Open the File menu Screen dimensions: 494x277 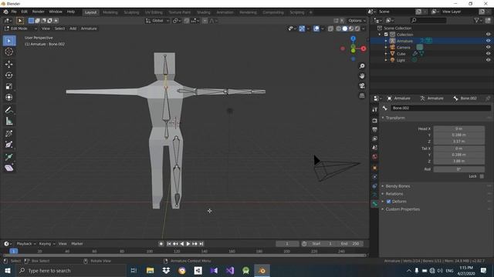click(14, 12)
